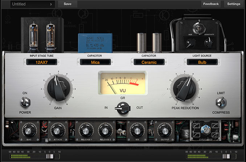Viewport: 246px width, 162px height.
Task: Click the Save preset button
Action: click(x=67, y=4)
